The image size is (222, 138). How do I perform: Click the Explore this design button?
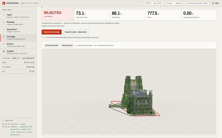tap(52, 32)
